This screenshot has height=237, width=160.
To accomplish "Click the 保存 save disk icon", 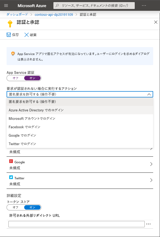I will (8, 34).
